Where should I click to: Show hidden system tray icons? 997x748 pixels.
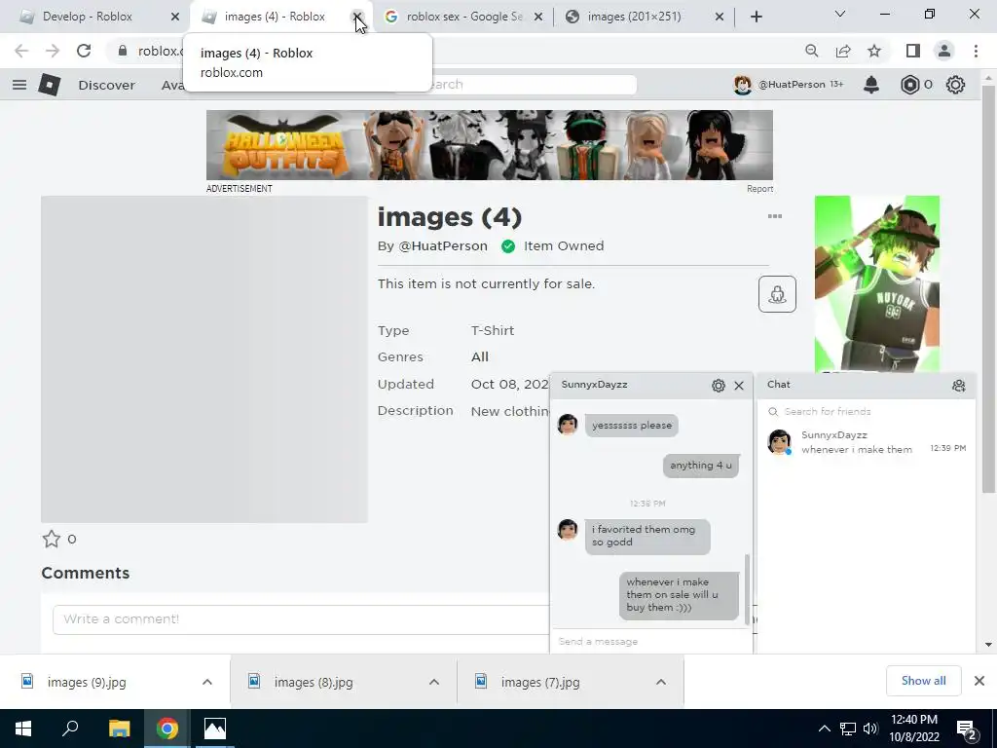tap(824, 729)
